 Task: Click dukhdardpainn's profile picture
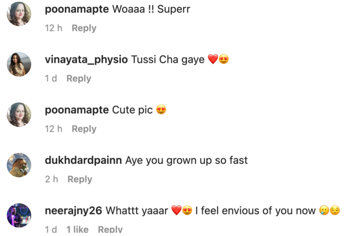[19, 165]
